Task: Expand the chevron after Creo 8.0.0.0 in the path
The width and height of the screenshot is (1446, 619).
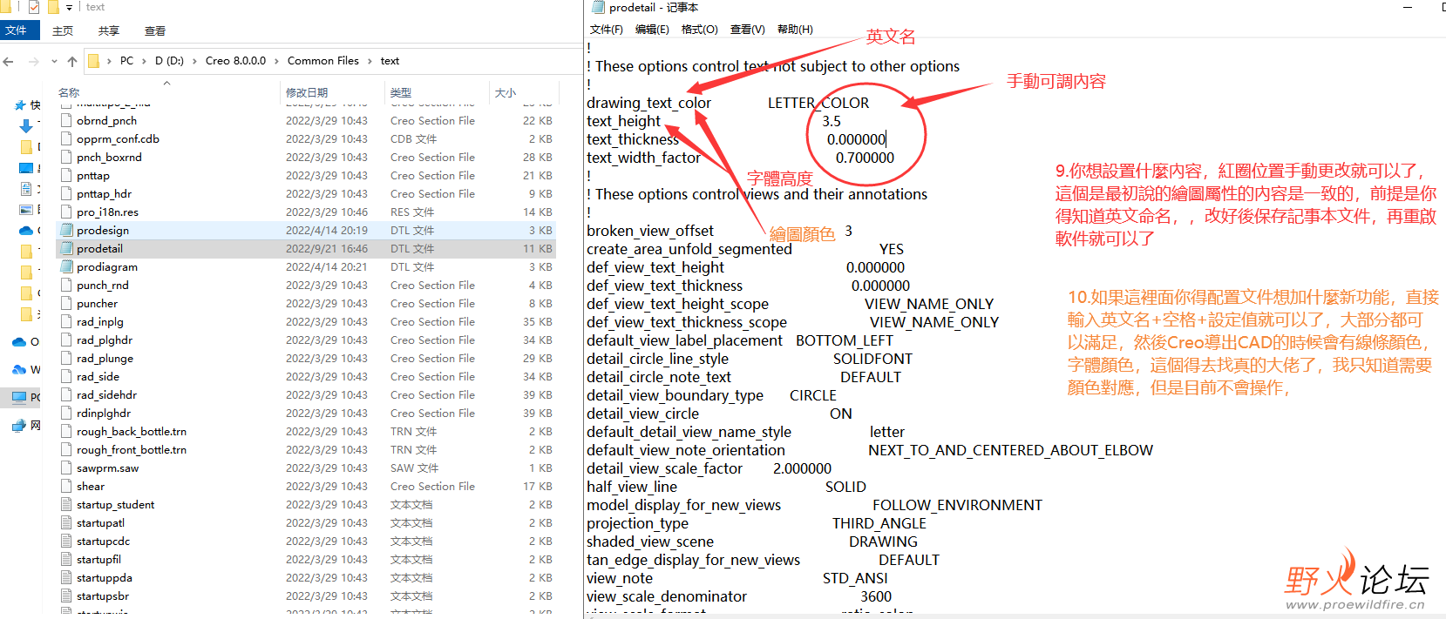Action: click(277, 61)
